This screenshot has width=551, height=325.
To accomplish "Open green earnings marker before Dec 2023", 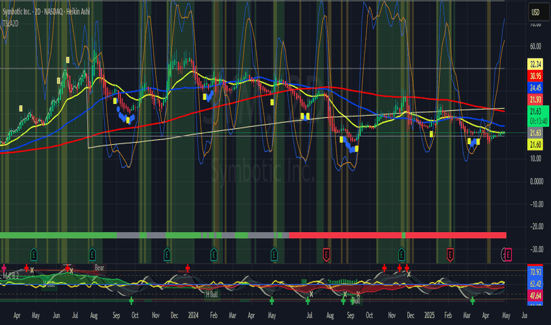I will coord(167,253).
